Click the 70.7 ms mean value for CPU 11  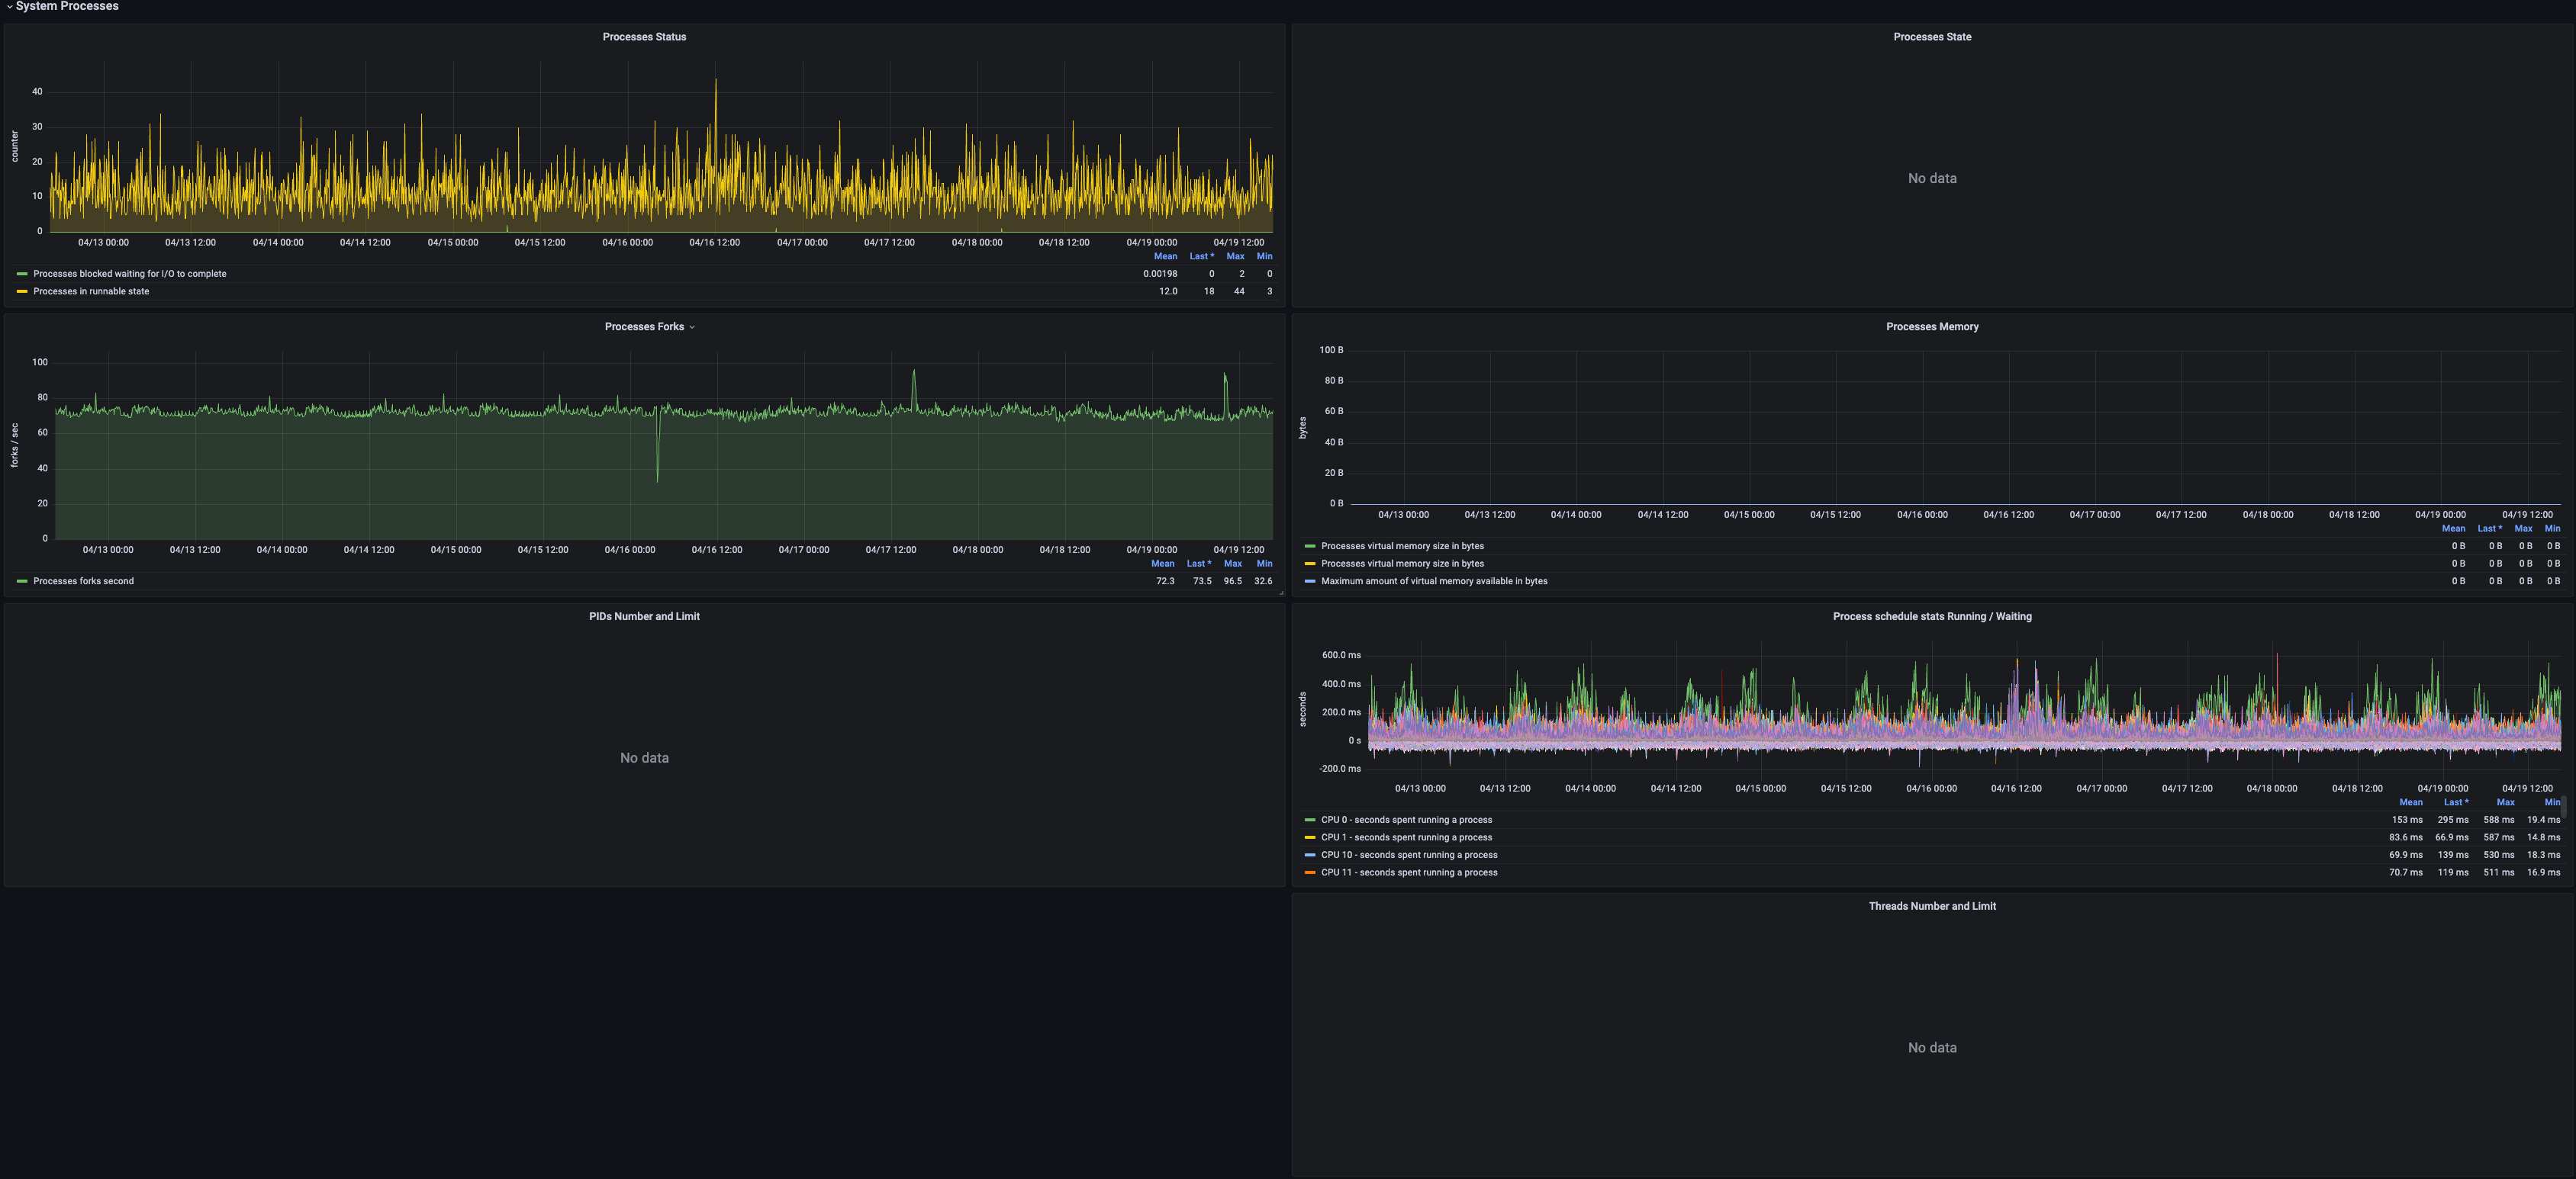[x=2406, y=873]
